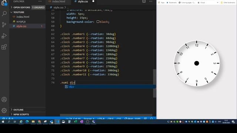The width and height of the screenshot is (237, 133).
Task: Click the Visual Studio Code taskbar icon
Action: tap(57, 122)
